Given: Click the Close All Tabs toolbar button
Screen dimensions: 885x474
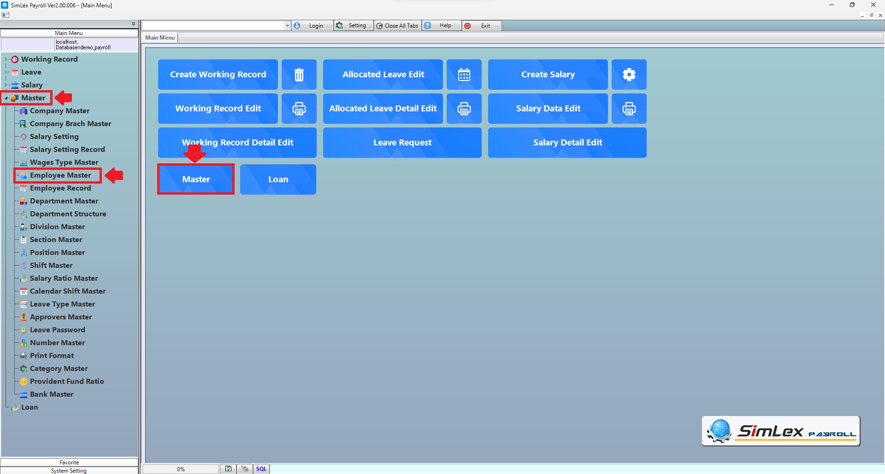Looking at the screenshot, I should click(x=397, y=26).
